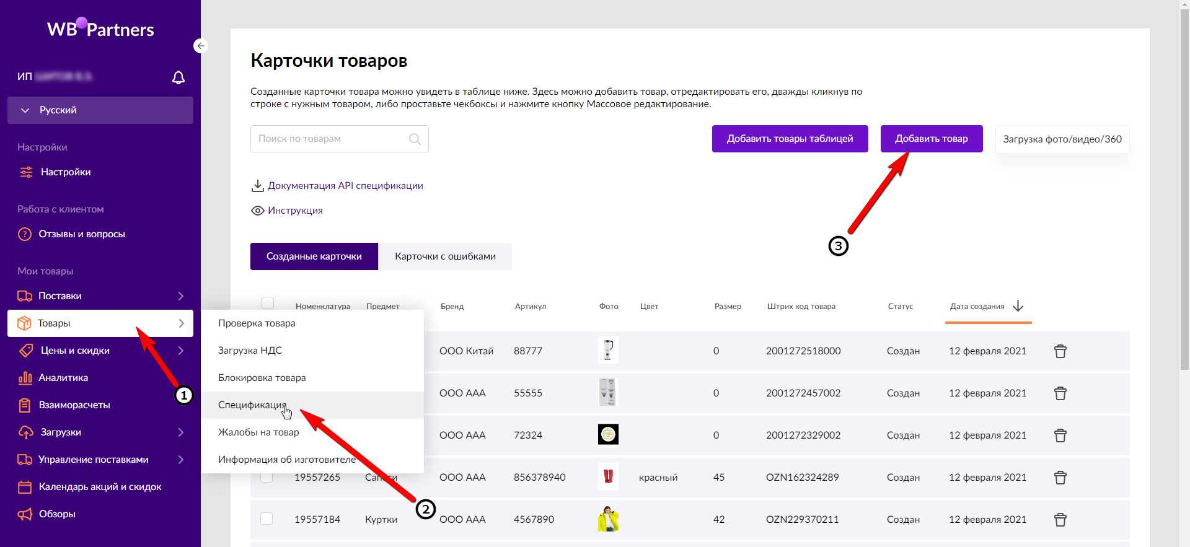
Task: Delete row with article 88777
Action: pos(1060,351)
